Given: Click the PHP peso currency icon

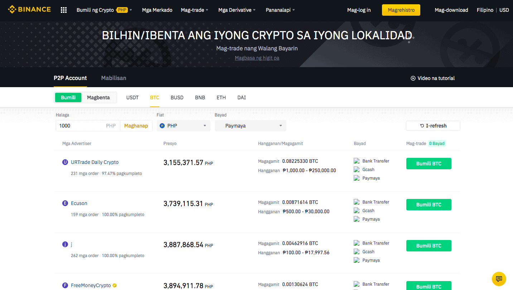Looking at the screenshot, I should (162, 126).
